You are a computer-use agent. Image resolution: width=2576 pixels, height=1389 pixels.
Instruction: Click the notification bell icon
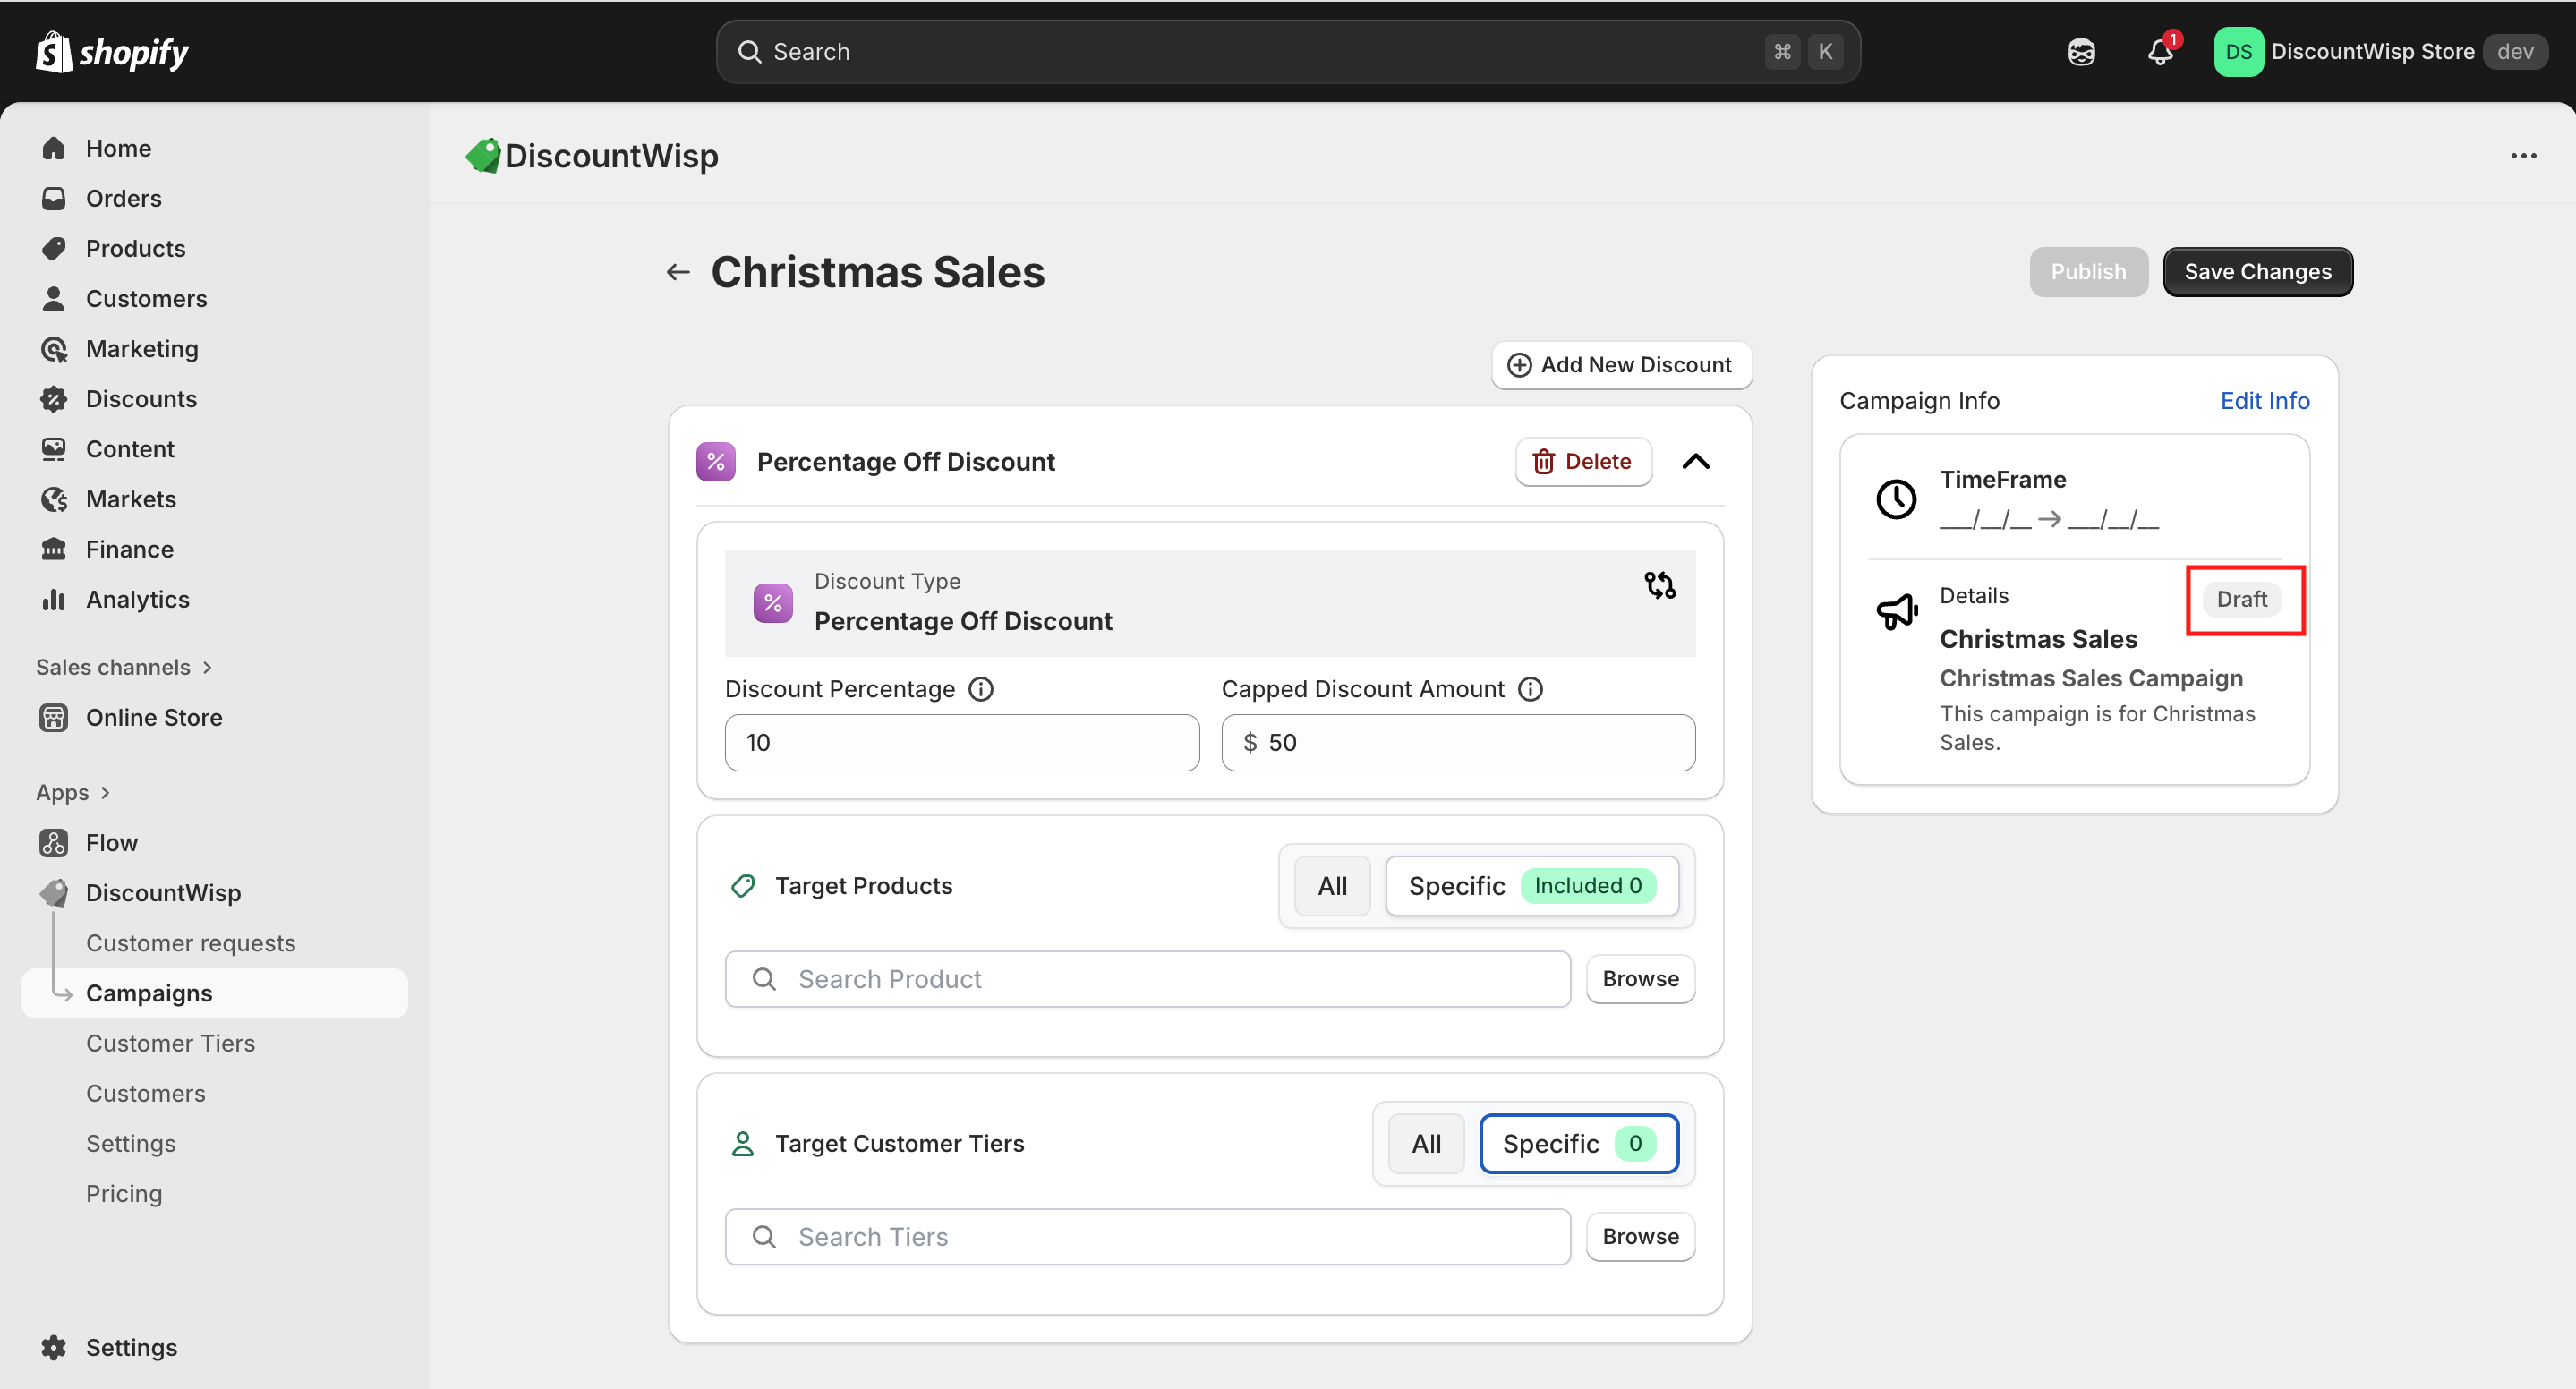[2160, 52]
